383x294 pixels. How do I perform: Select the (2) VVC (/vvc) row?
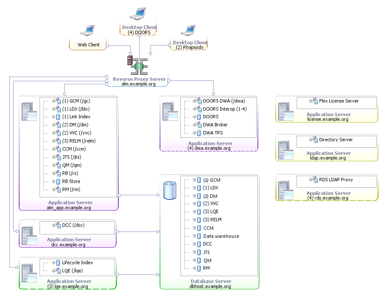pos(71,133)
